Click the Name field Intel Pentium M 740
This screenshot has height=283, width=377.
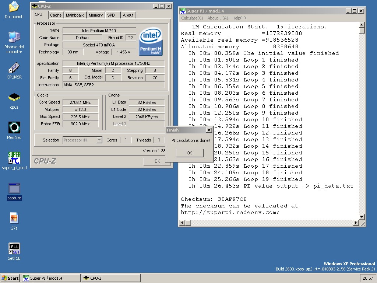pyautogui.click(x=99, y=31)
